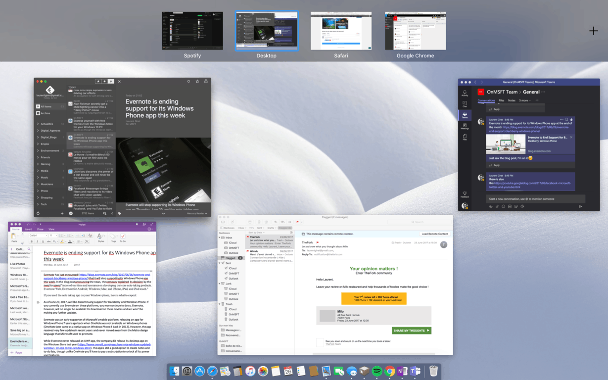Click the Share icon in Reeder

pyautogui.click(x=206, y=81)
